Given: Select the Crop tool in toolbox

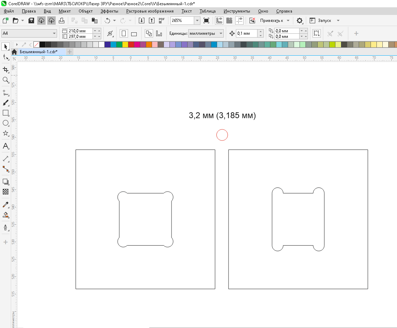Looking at the screenshot, I should 5,70.
